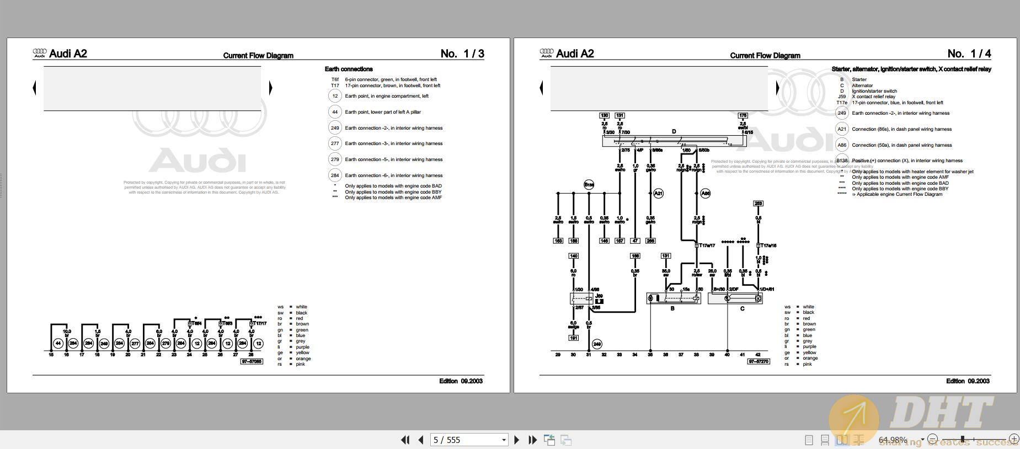Click right arrow on page No. 1/3

pos(270,88)
